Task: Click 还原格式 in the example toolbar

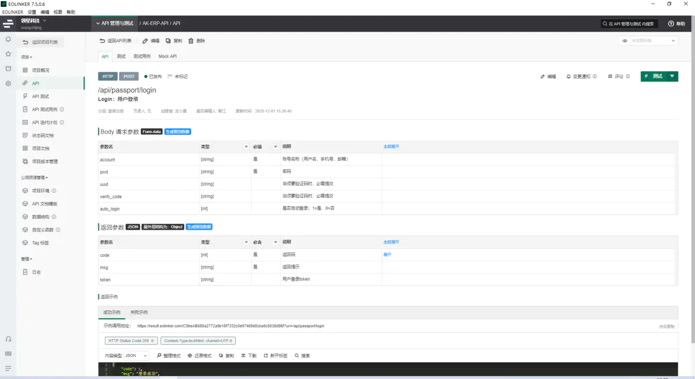Action: 200,355
